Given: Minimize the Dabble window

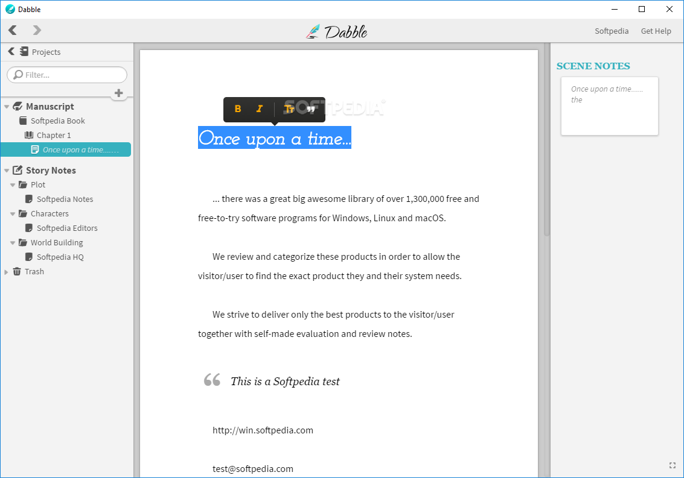Looking at the screenshot, I should (615, 9).
